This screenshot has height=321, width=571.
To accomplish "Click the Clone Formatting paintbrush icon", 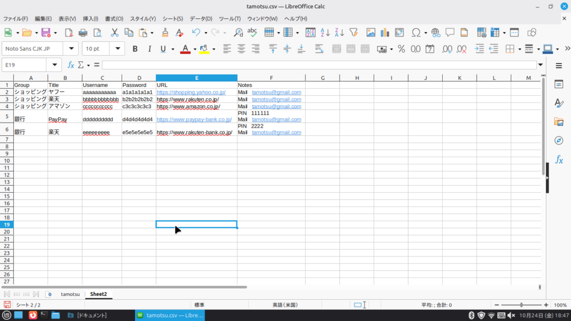I will click(x=165, y=32).
